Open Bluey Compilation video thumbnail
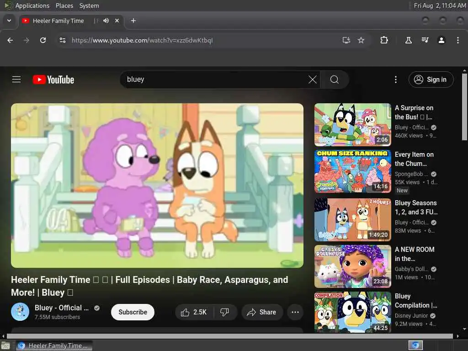 [x=353, y=312]
